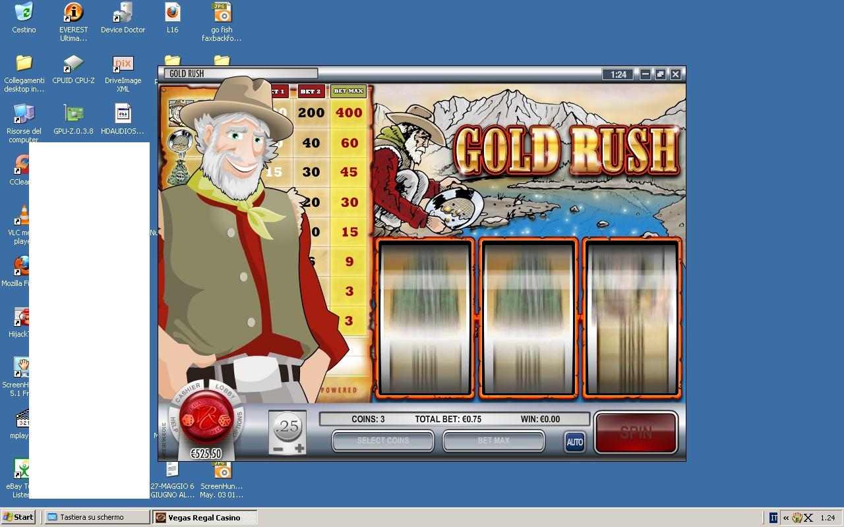This screenshot has width=844, height=527.
Task: Open Risorse del computer icon
Action: tap(24, 123)
